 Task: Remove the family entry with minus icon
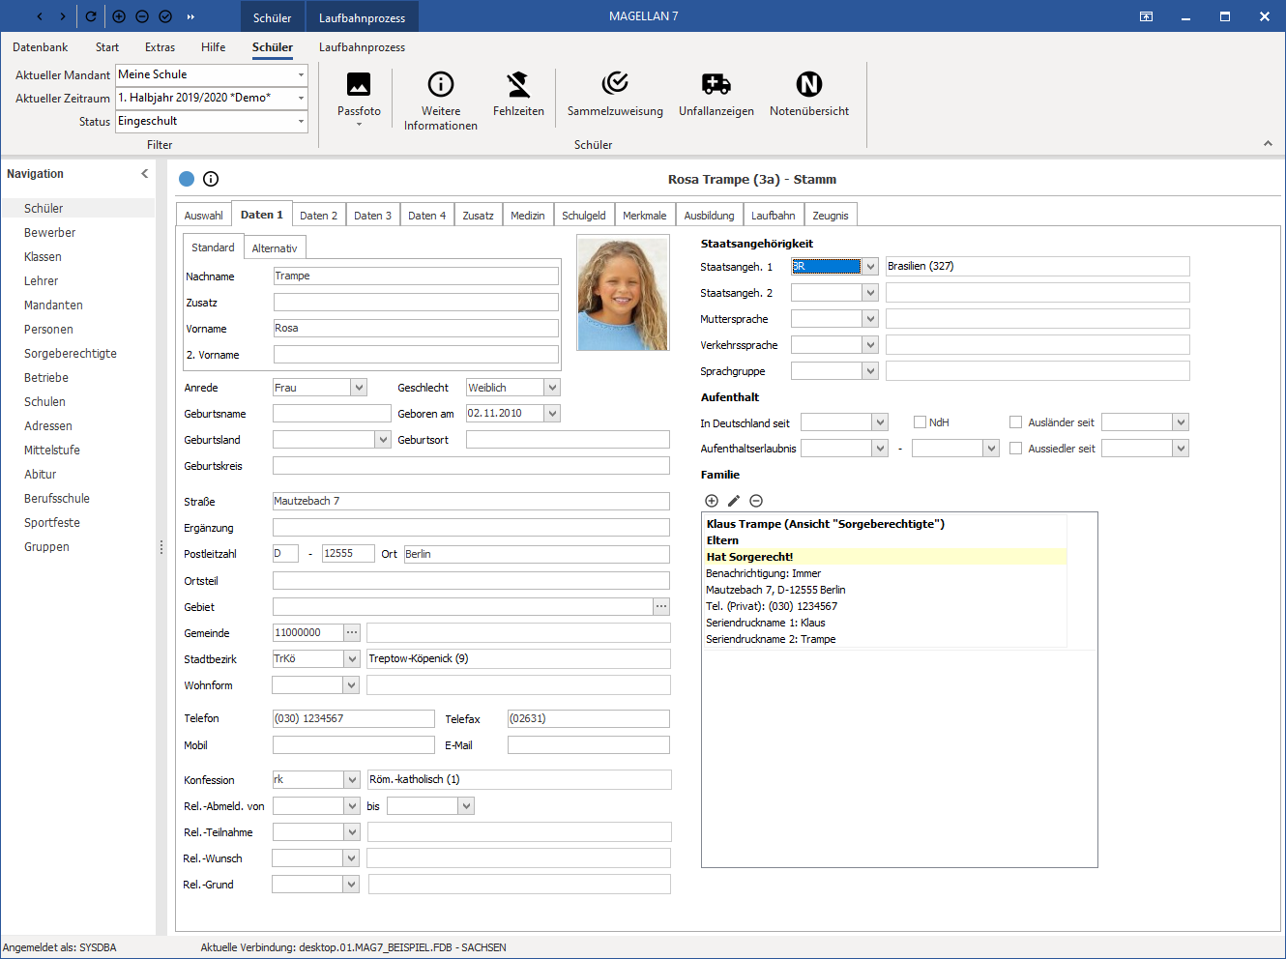click(x=756, y=501)
